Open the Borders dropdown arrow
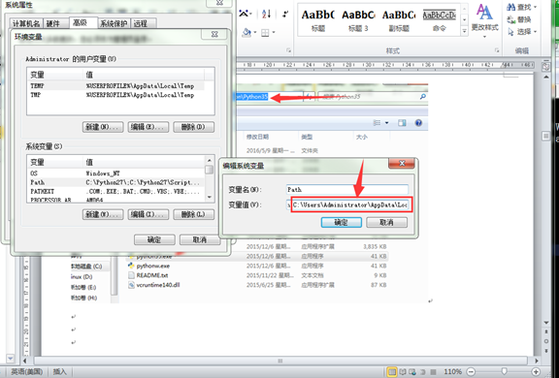Screen dimensions: 559x378 [274, 33]
